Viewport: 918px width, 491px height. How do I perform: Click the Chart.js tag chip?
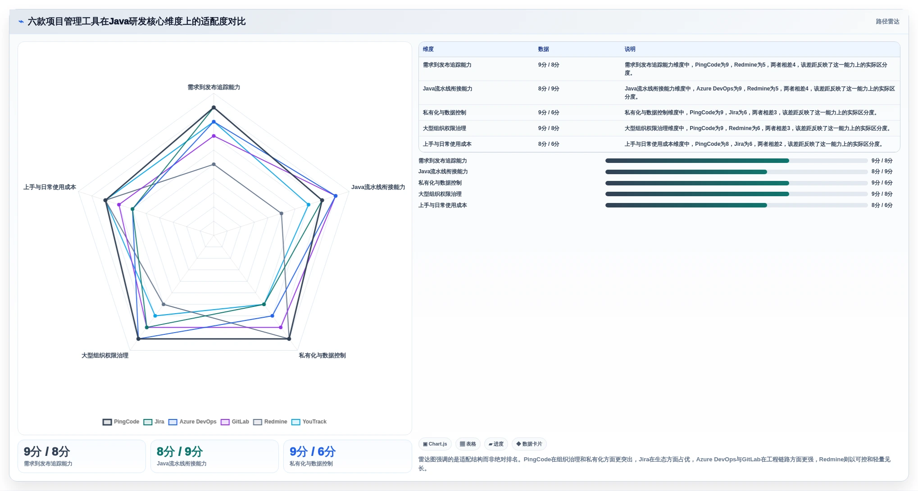(435, 444)
